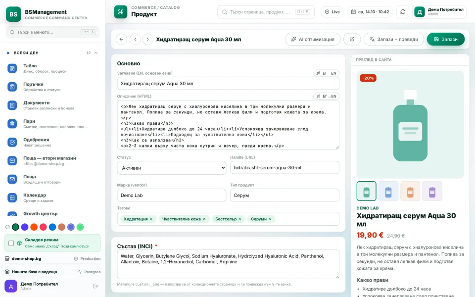Focus the top search field Търси страница
Image resolution: width=475 pixels, height=297 pixels.
coord(266,12)
